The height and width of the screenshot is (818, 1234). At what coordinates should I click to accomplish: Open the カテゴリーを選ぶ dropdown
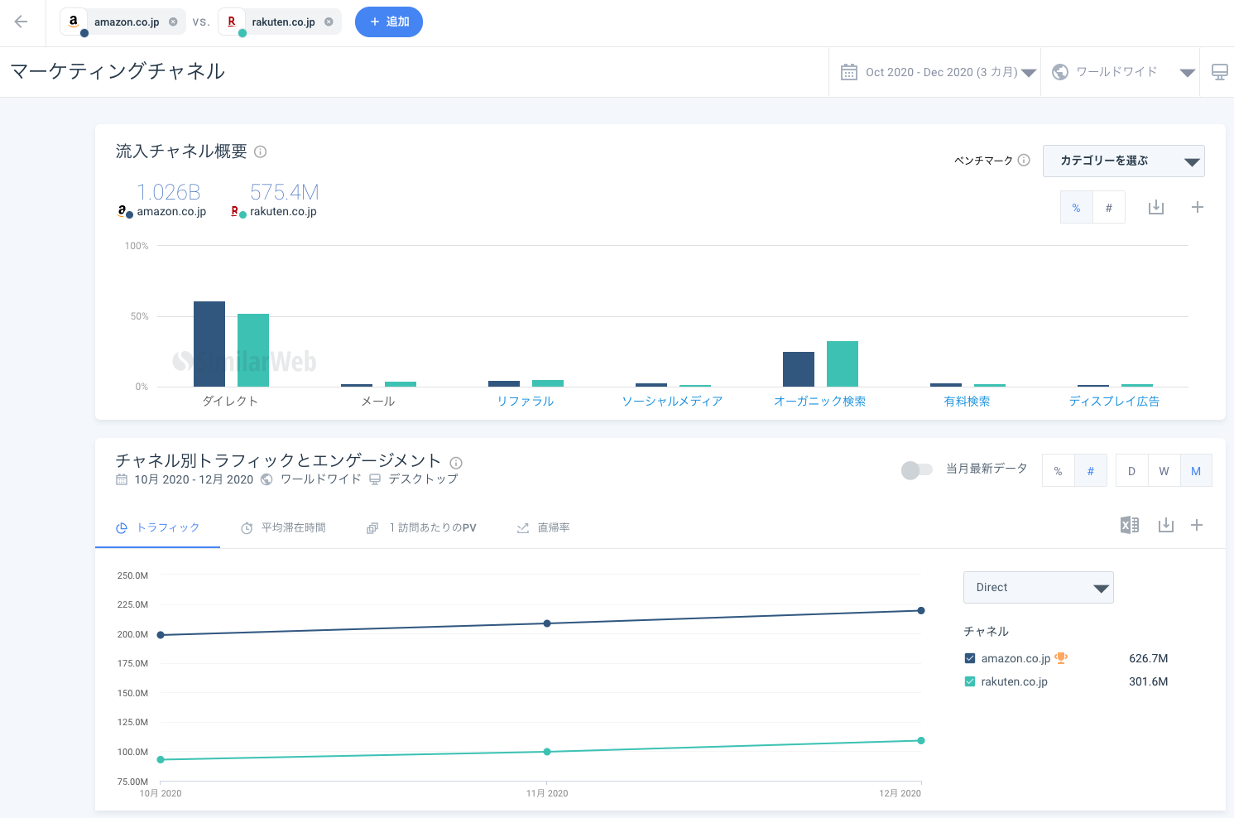point(1123,161)
